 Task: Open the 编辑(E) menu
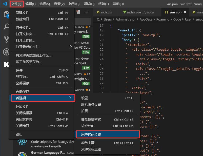click(x=30, y=4)
